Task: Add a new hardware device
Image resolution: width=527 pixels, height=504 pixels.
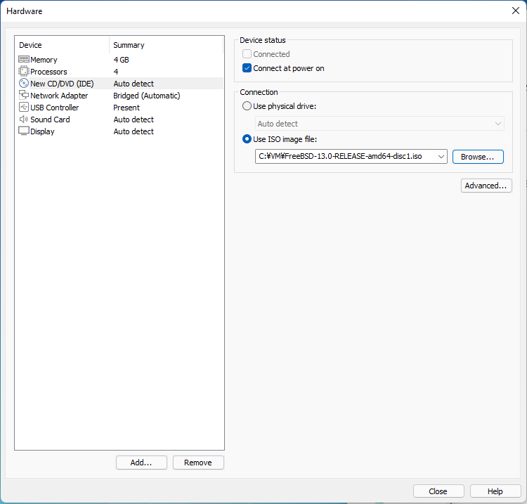Action: (x=141, y=463)
